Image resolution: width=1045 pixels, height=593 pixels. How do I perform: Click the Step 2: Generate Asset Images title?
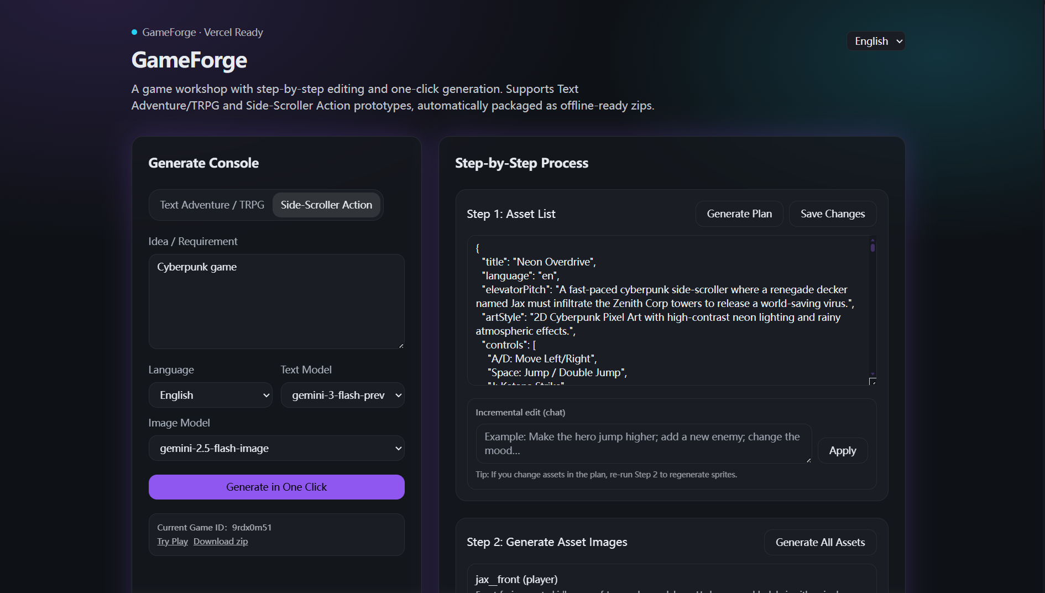(547, 542)
